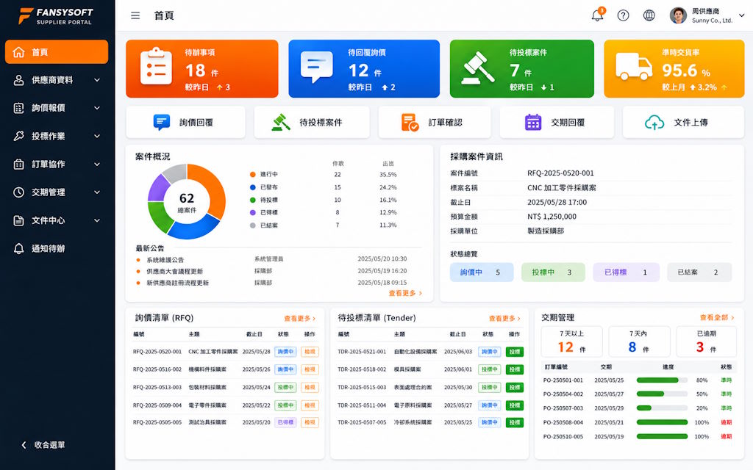Open the help question mark icon
This screenshot has width=753, height=470.
[x=624, y=15]
